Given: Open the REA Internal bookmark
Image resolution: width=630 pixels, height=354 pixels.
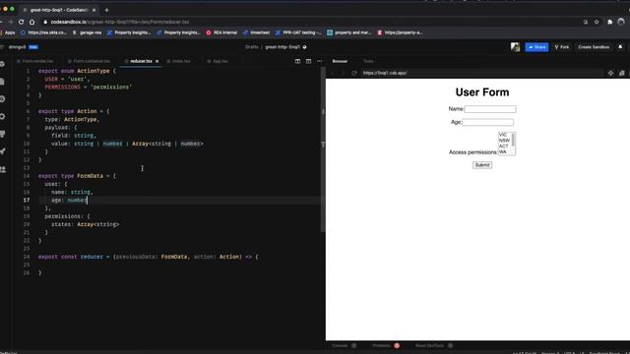Looking at the screenshot, I should (x=221, y=32).
